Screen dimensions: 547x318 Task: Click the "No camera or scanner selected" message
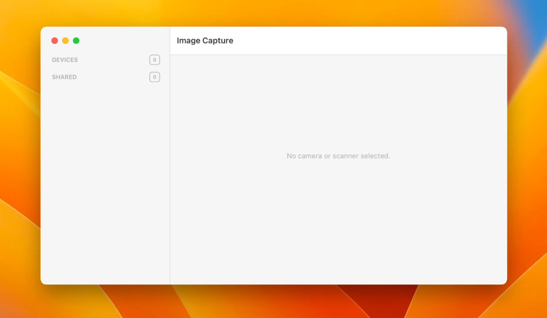pyautogui.click(x=338, y=156)
